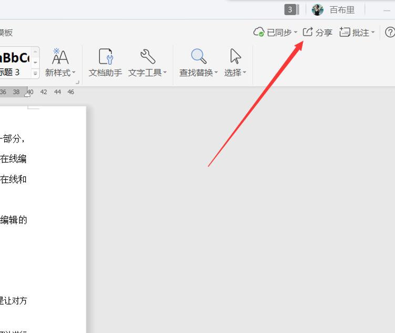This screenshot has height=333, width=395.
Task: Click the username 百布里
Action: pos(342,10)
